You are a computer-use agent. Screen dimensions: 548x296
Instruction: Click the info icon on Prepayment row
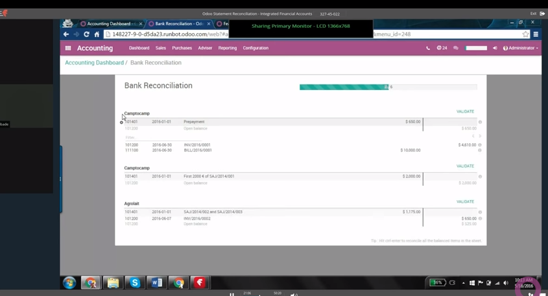click(480, 122)
